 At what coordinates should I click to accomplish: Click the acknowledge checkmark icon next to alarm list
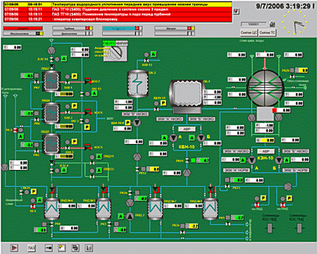point(236,11)
